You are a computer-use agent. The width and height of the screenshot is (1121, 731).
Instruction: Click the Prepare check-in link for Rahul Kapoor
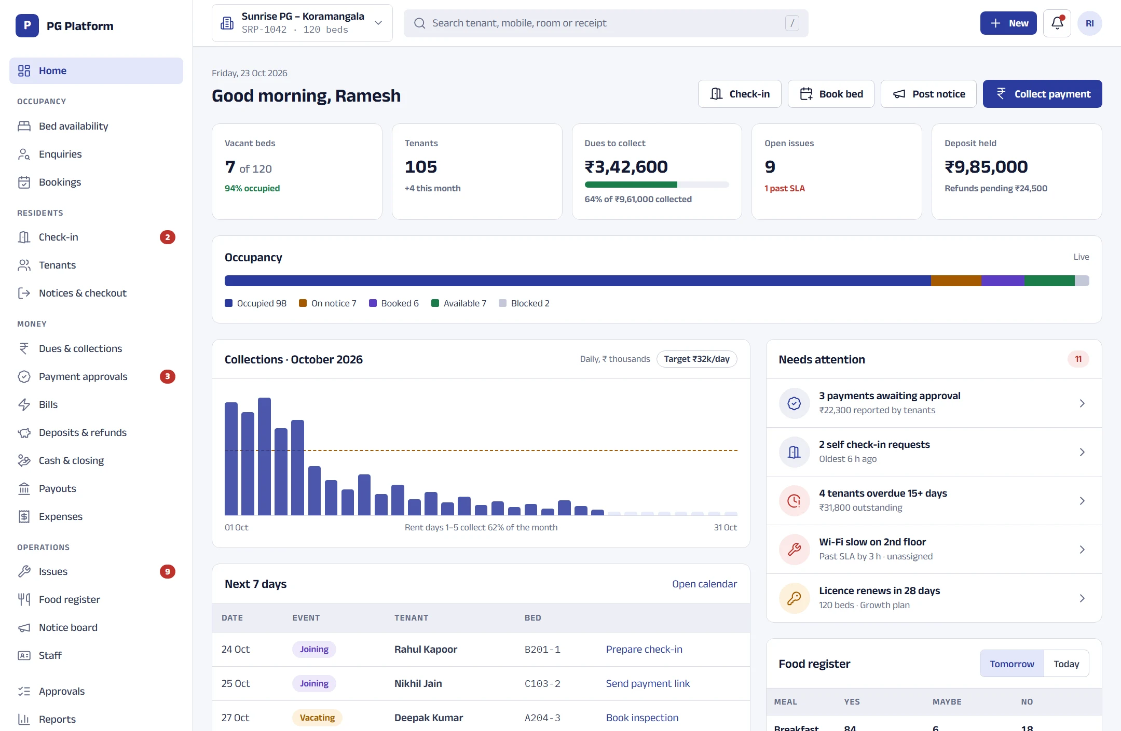coord(644,649)
